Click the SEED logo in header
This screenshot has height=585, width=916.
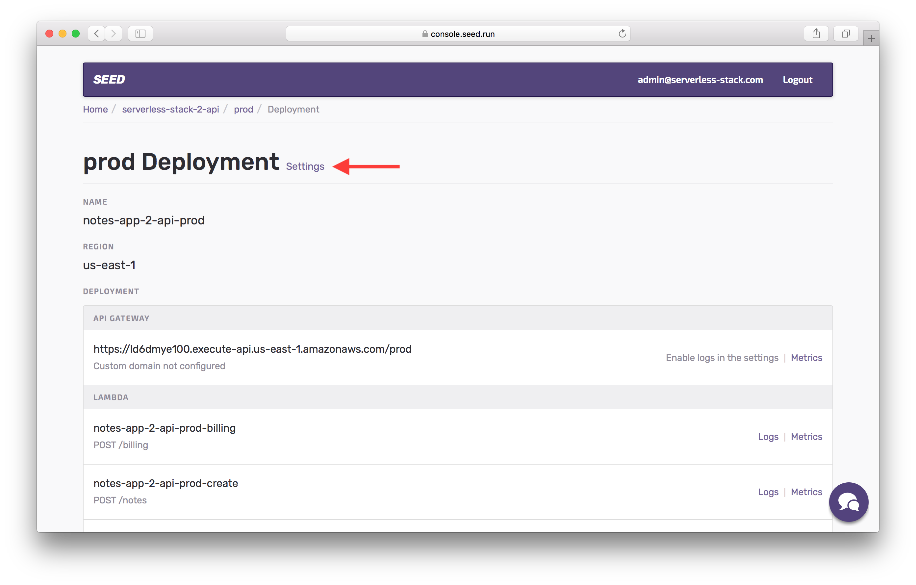pos(109,80)
